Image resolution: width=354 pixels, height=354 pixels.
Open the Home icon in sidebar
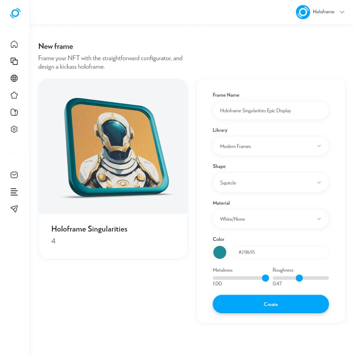pos(14,44)
